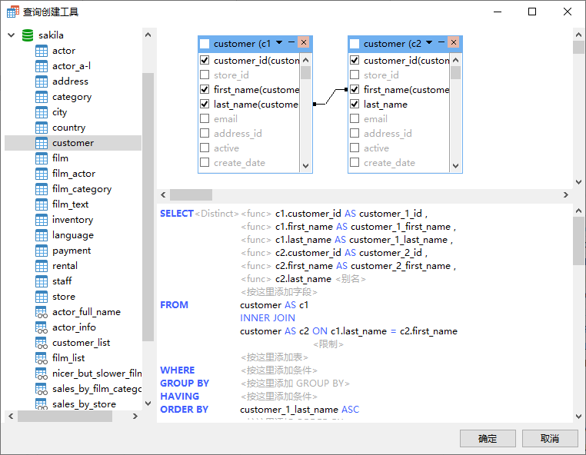Uncheck last_name in customer c1
This screenshot has height=455, width=586.
pyautogui.click(x=205, y=104)
